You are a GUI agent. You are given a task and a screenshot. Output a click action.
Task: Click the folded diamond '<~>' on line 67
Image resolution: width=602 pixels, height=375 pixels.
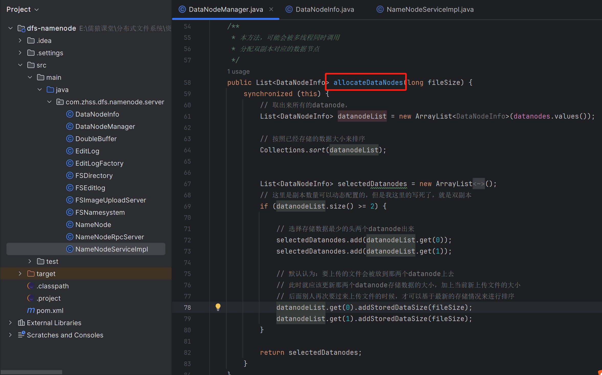pos(479,184)
